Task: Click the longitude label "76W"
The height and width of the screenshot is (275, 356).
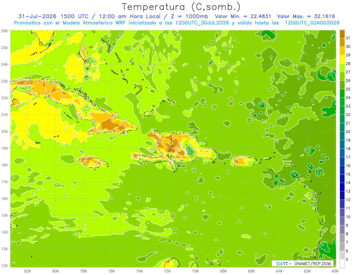Action: (111, 271)
